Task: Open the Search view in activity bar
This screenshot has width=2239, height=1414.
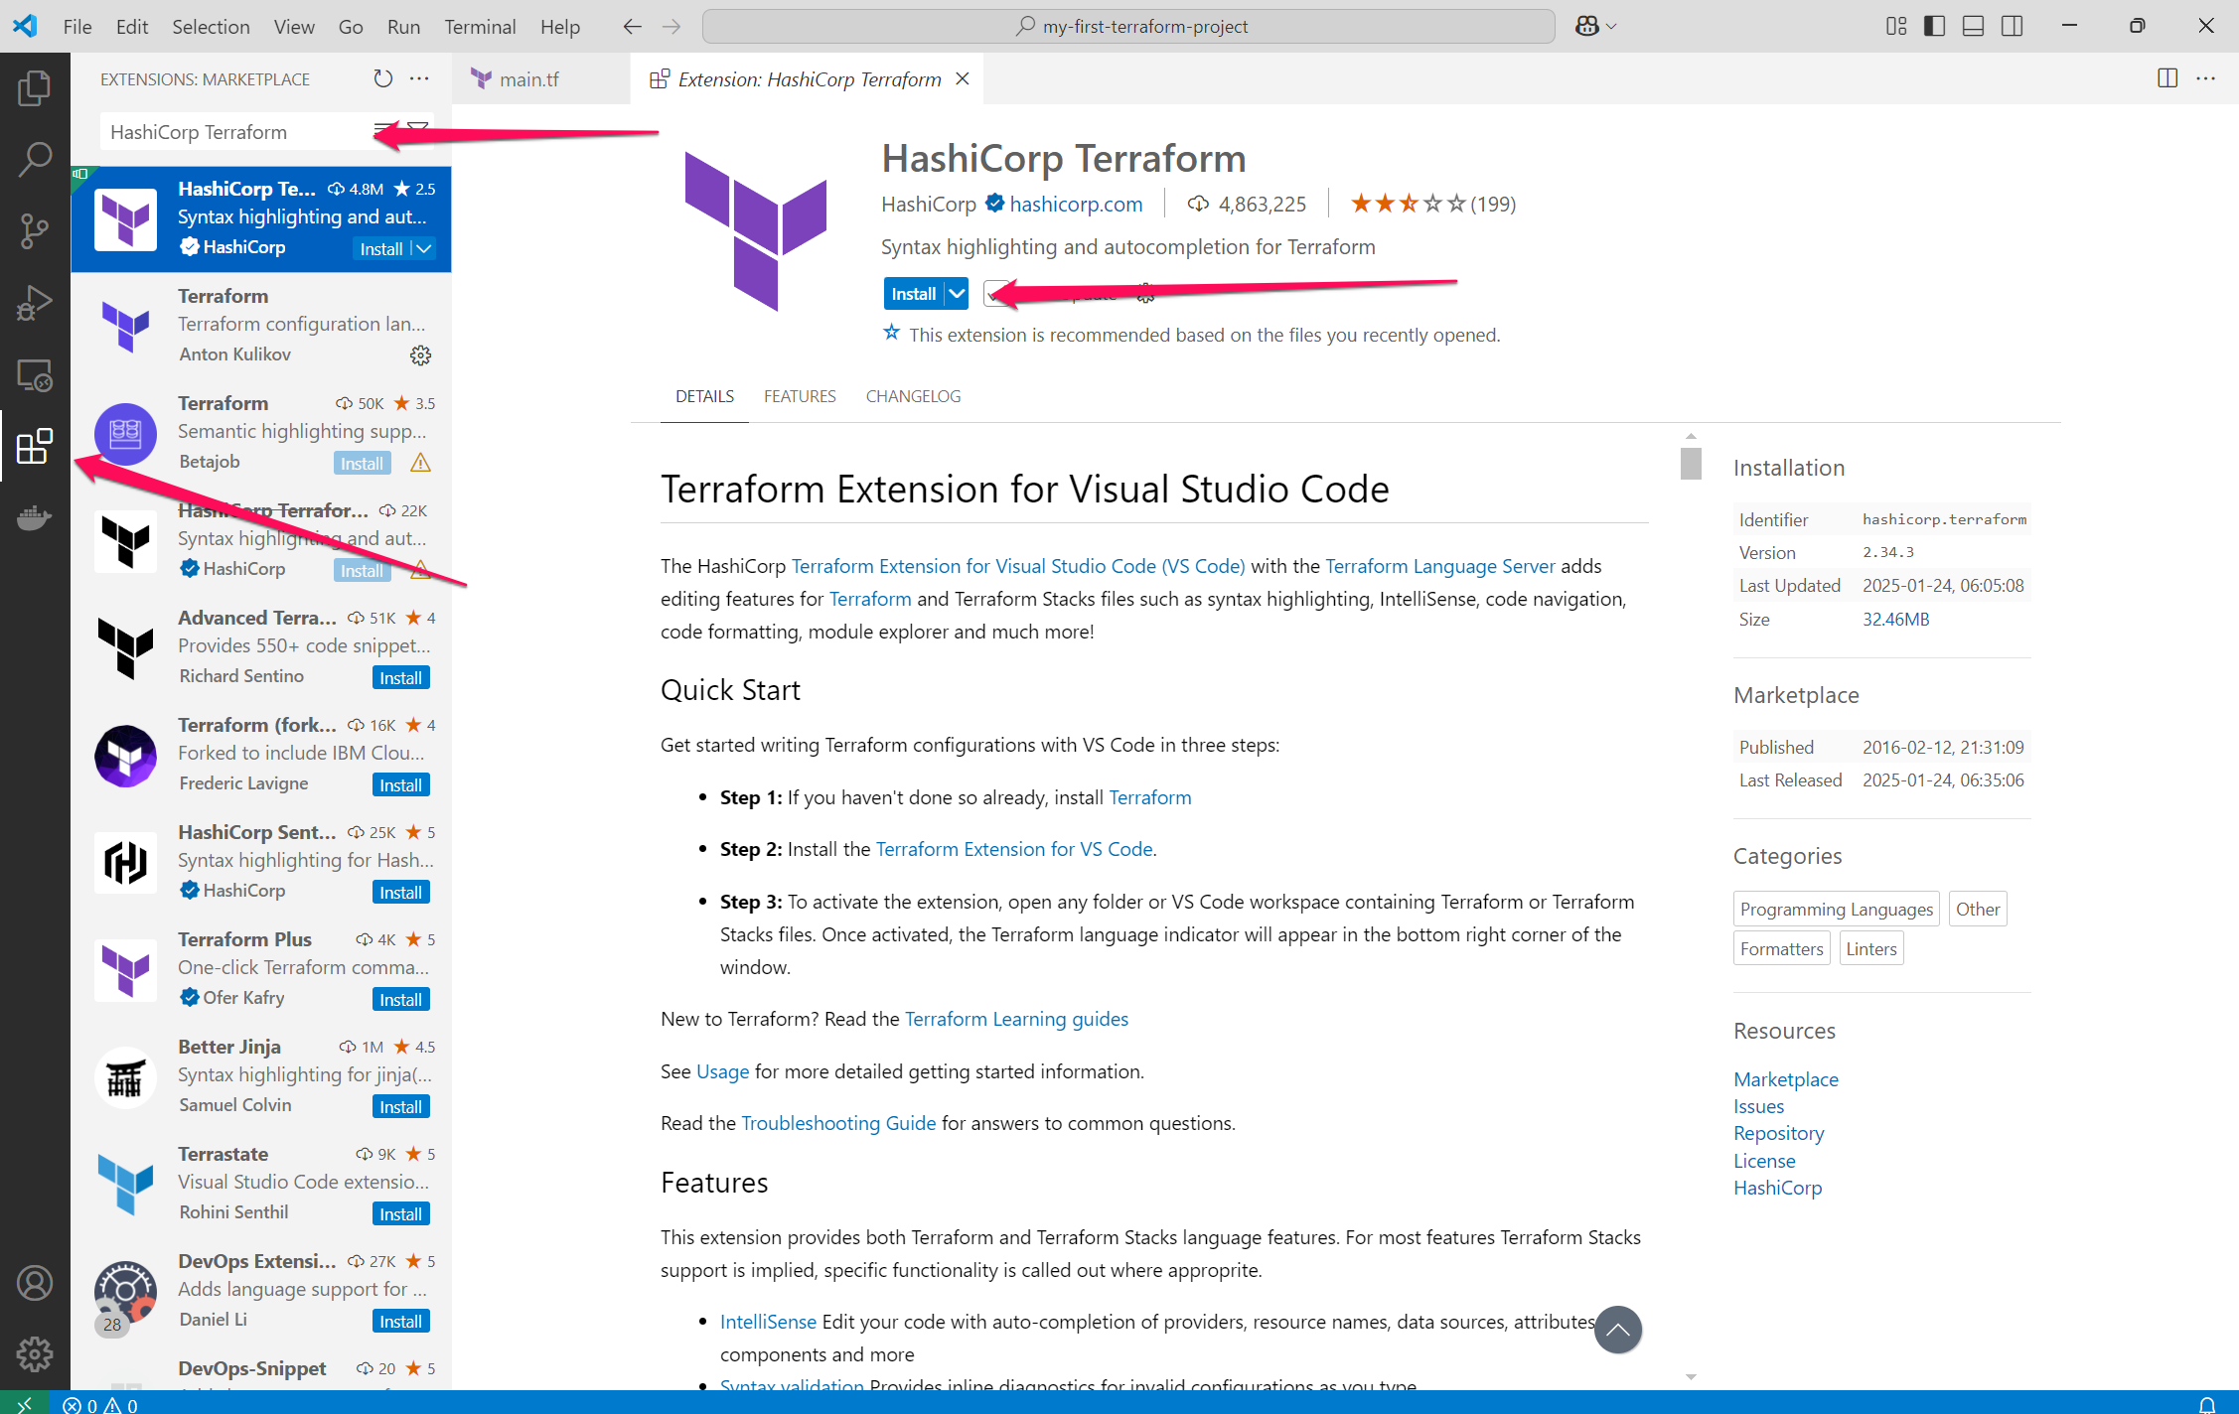Action: 35,159
